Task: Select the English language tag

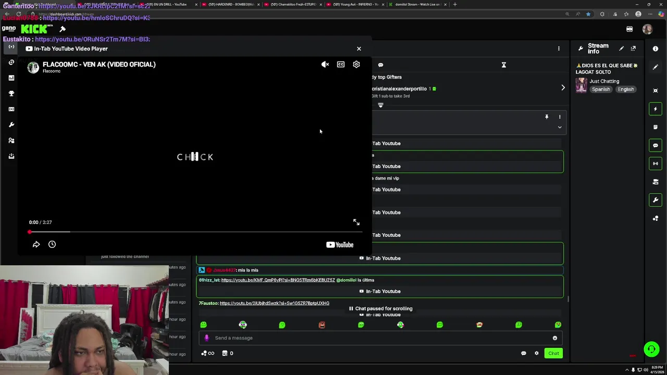Action: (626, 90)
